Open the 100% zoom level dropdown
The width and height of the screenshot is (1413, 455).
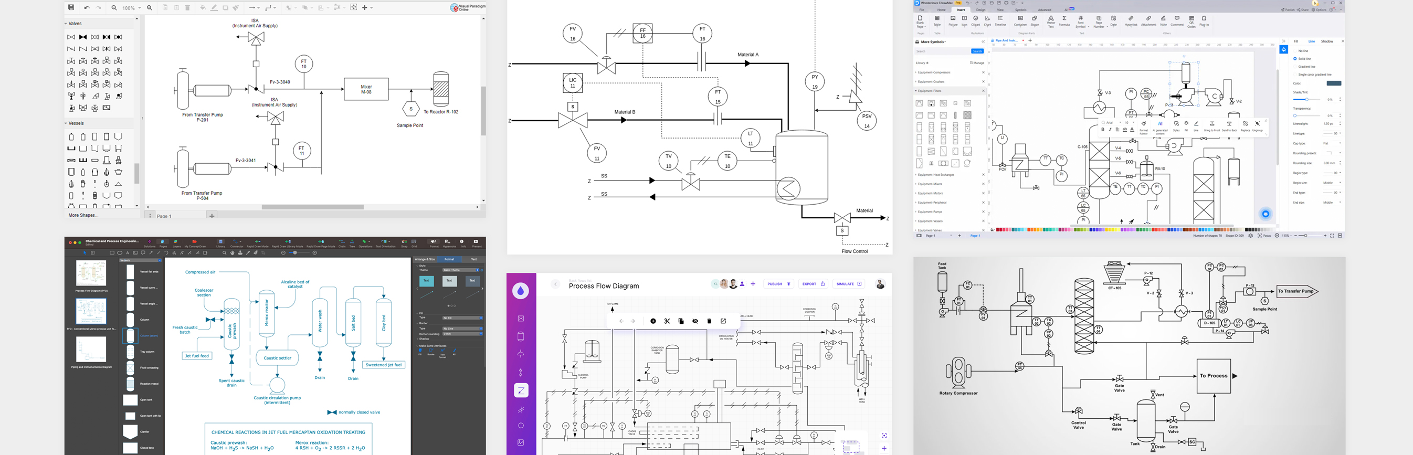pos(132,8)
